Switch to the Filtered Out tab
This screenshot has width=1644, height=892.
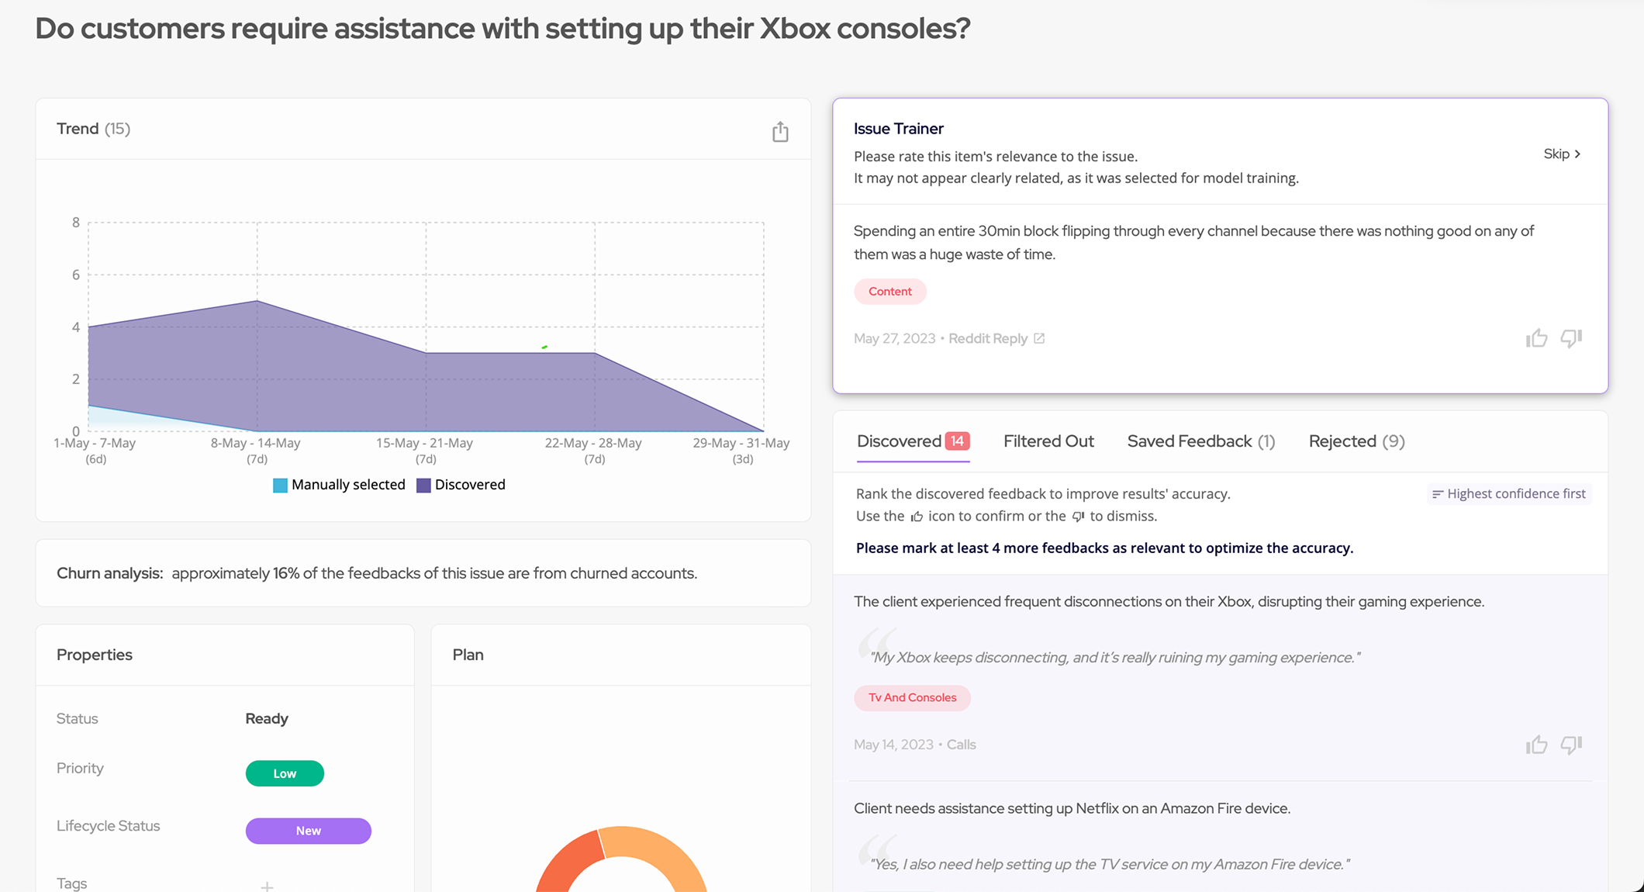[x=1048, y=441]
